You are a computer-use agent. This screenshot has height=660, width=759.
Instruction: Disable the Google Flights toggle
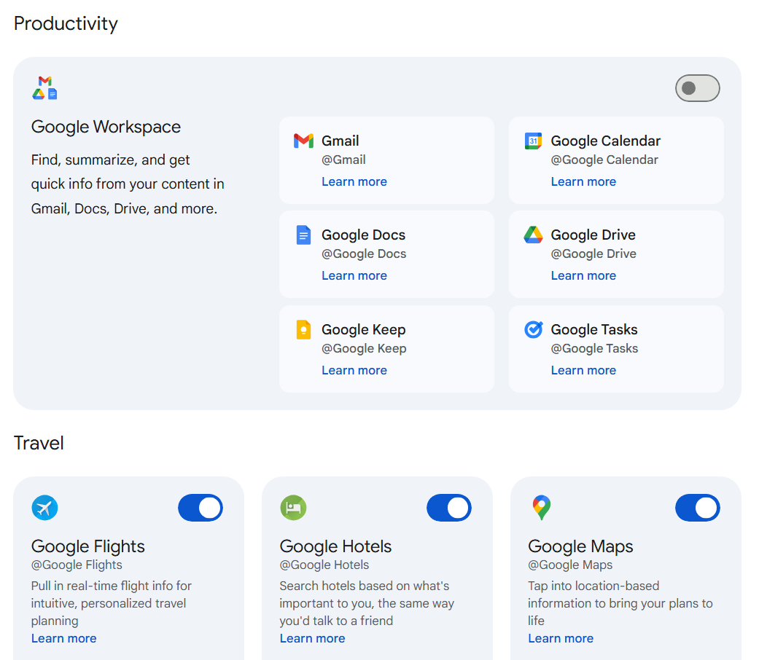(200, 508)
